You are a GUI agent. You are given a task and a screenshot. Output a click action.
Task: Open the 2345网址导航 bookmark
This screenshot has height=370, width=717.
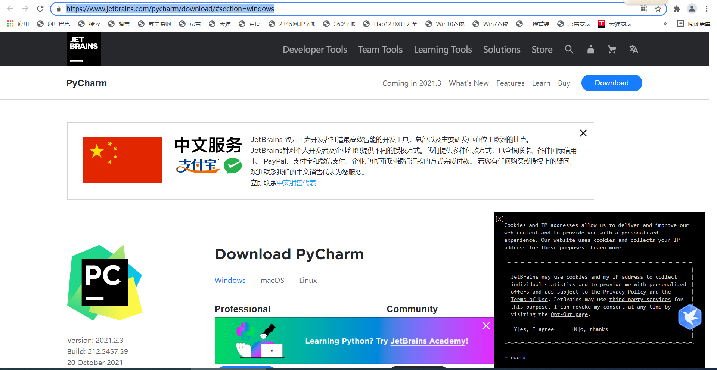[x=292, y=24]
